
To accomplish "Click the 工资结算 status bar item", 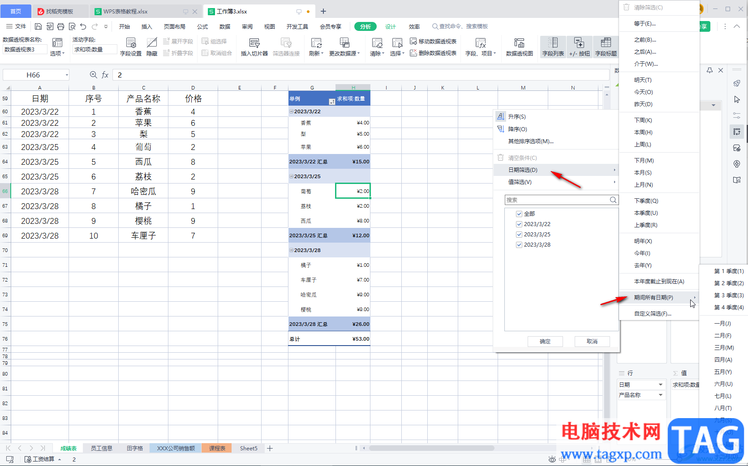I will click(x=42, y=459).
